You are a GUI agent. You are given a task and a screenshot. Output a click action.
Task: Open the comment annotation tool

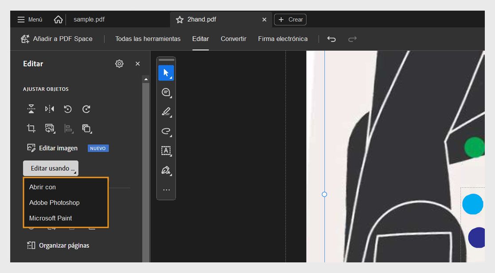(166, 92)
